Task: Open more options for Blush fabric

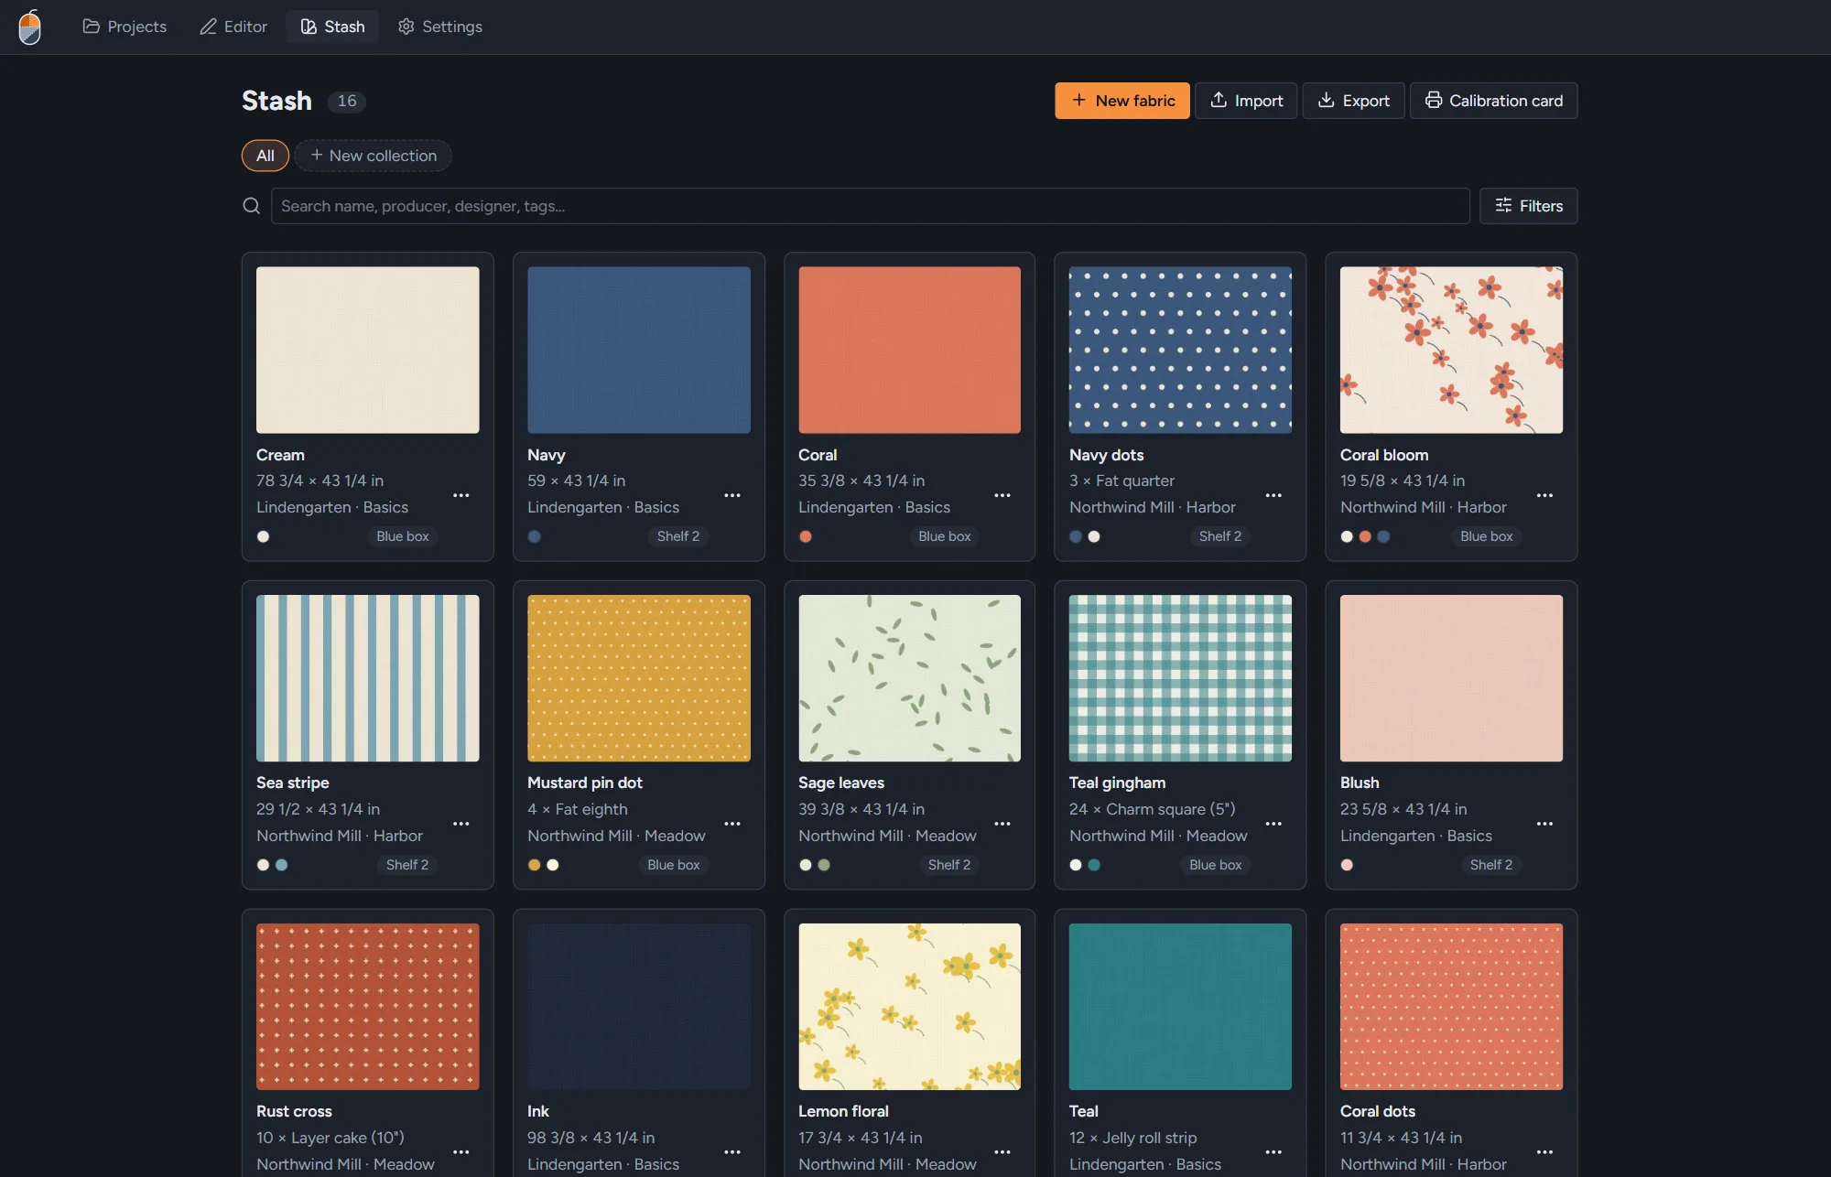Action: [1544, 824]
